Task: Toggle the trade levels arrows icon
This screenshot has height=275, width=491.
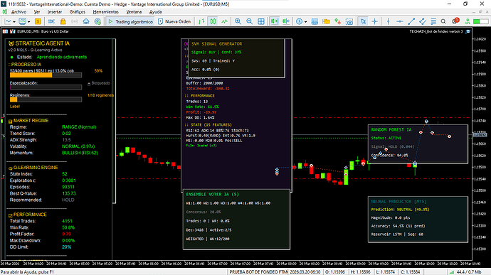Action: (x=337, y=21)
